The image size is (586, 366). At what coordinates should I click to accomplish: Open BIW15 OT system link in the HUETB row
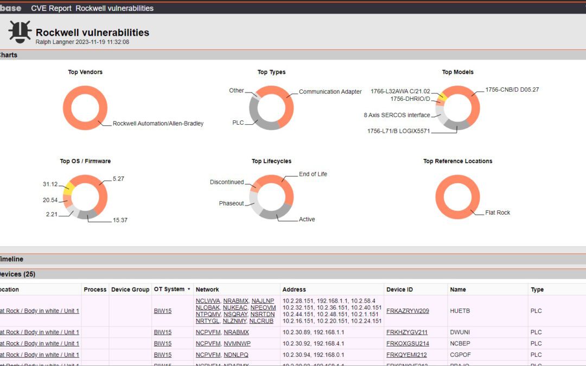pos(163,311)
